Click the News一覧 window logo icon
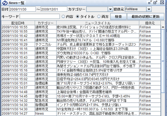167x116 pixels. pyautogui.click(x=5, y=3)
